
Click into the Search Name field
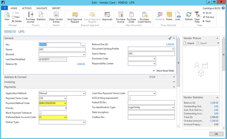[151, 54]
